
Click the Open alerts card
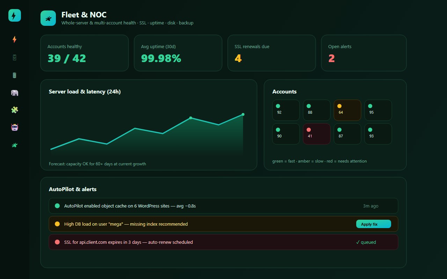point(364,53)
